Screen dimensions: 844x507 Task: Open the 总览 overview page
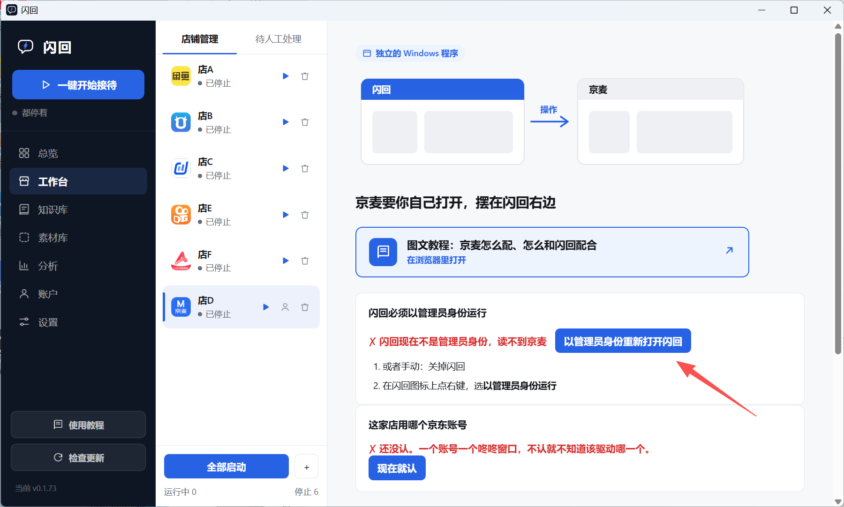click(x=78, y=153)
